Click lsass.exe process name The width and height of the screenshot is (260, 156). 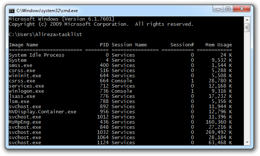click(22, 96)
